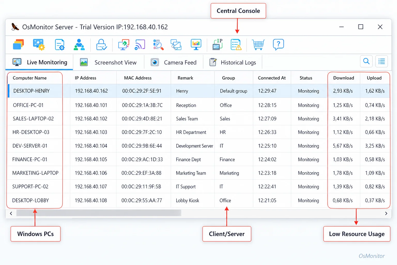Click upload value 0,37 KB/s
397x265 pixels.
pyautogui.click(x=375, y=201)
